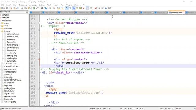Image resolution: width=196 pixels, height=110 pixels.
Task: Select the greenbee workspace root
Action: (x=5, y=18)
